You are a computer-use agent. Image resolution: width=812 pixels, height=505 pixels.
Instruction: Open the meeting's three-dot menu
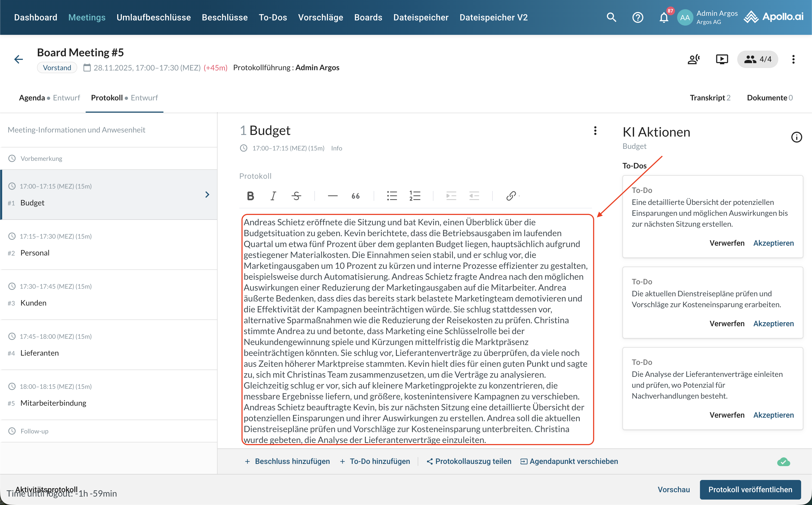tap(793, 59)
